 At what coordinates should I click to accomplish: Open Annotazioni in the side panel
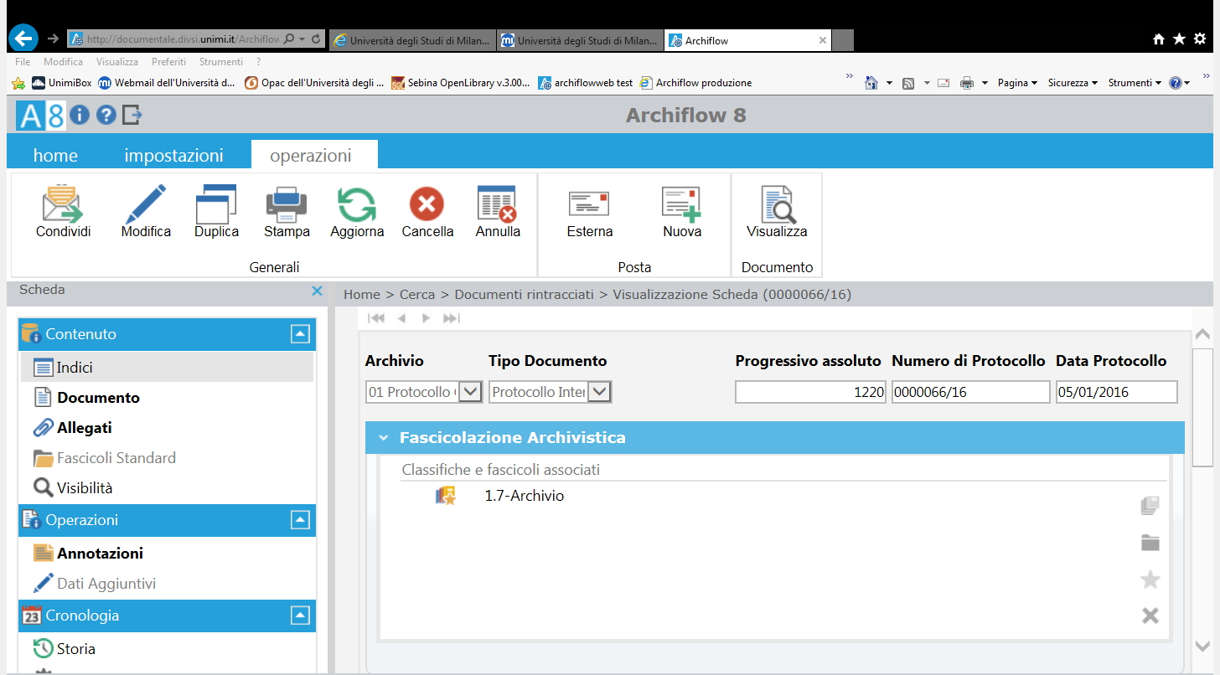click(x=100, y=554)
